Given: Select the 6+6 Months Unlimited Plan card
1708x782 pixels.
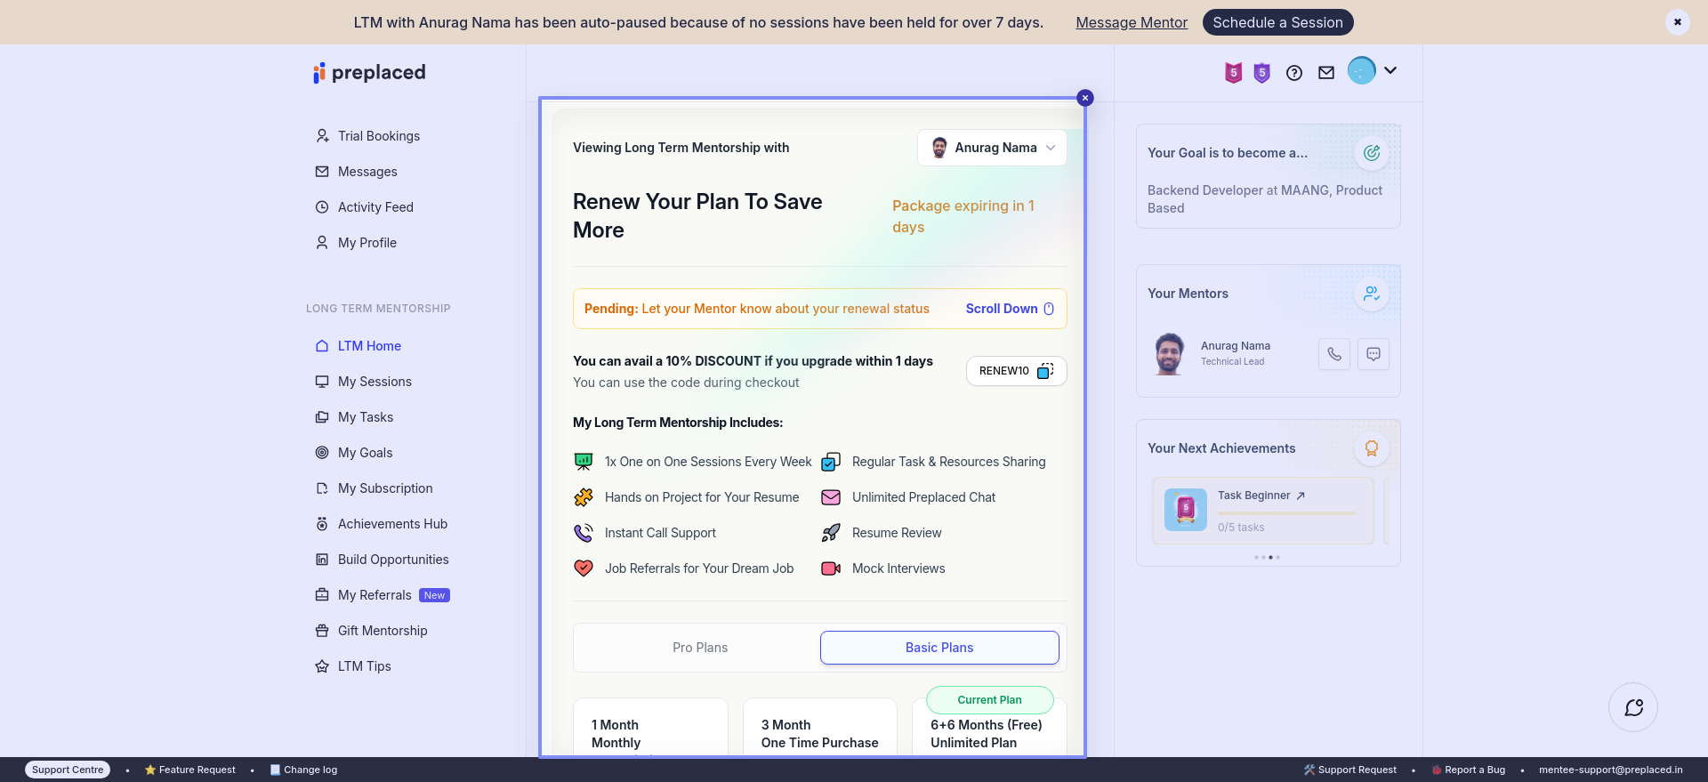Looking at the screenshot, I should 989,730.
